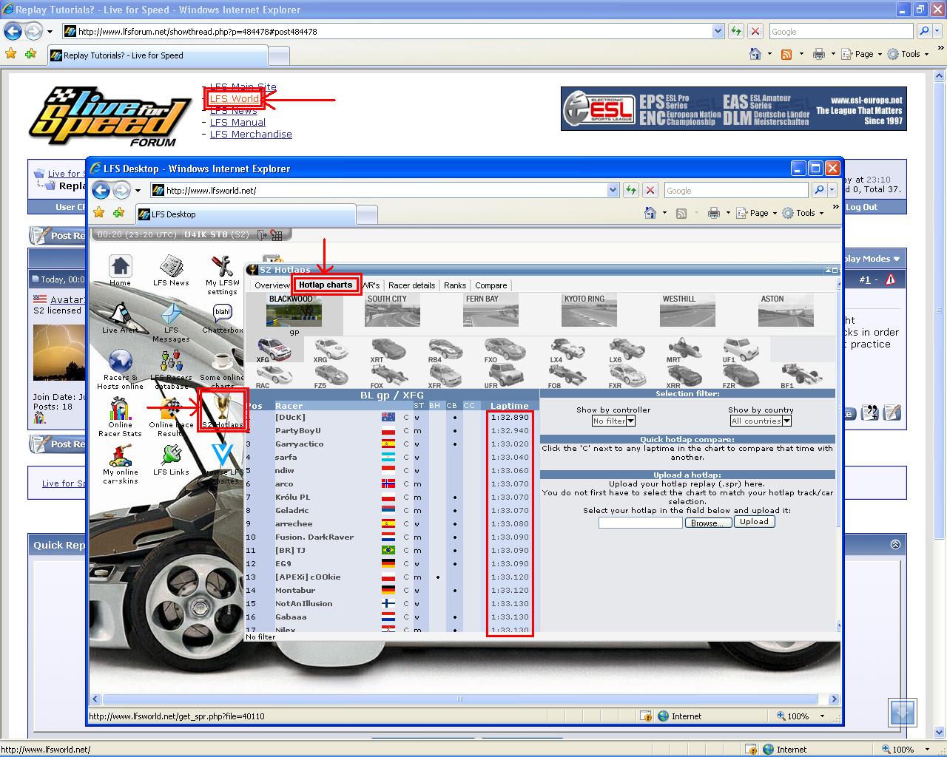This screenshot has height=757, width=947.
Task: Open the LFS Manual link
Action: click(237, 122)
